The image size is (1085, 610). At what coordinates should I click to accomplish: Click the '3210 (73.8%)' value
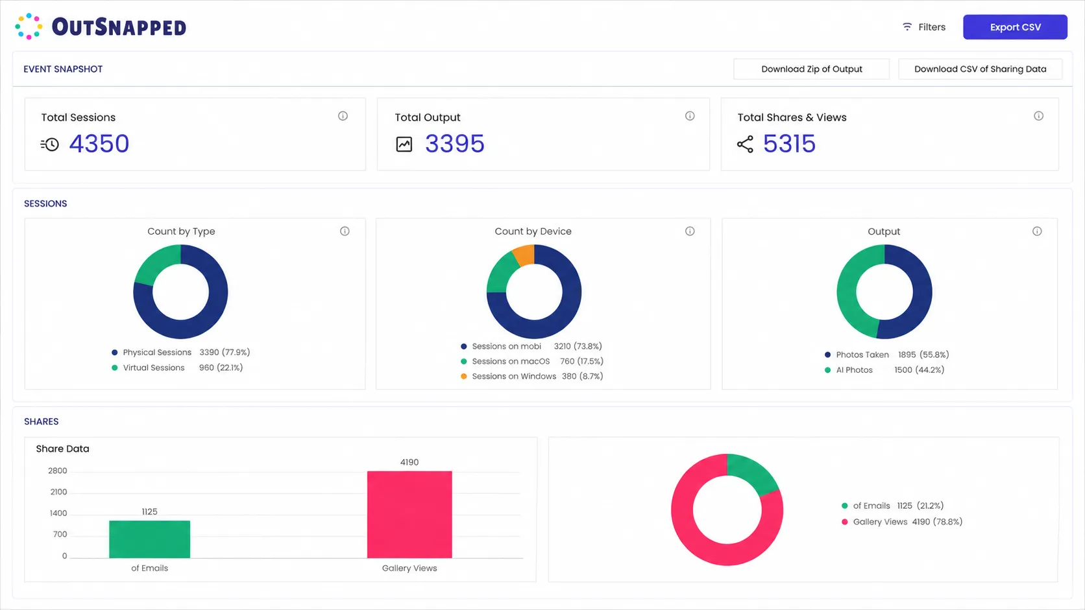point(578,346)
